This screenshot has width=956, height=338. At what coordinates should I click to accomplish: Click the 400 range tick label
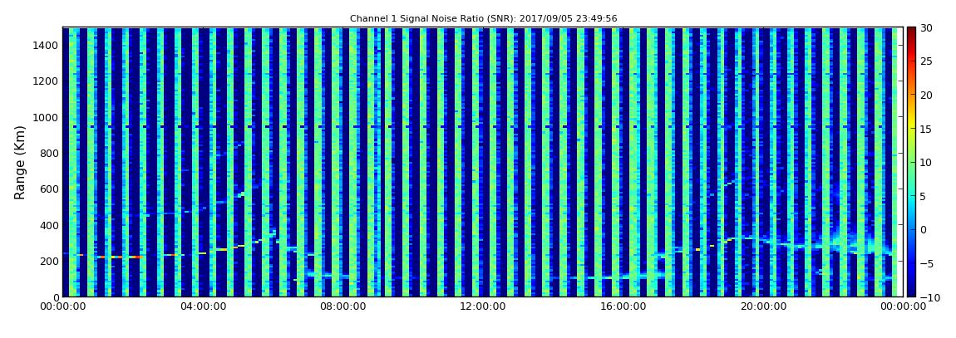coord(50,225)
